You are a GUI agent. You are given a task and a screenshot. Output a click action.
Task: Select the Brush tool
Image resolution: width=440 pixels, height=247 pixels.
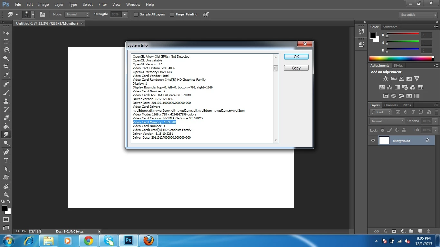6,93
